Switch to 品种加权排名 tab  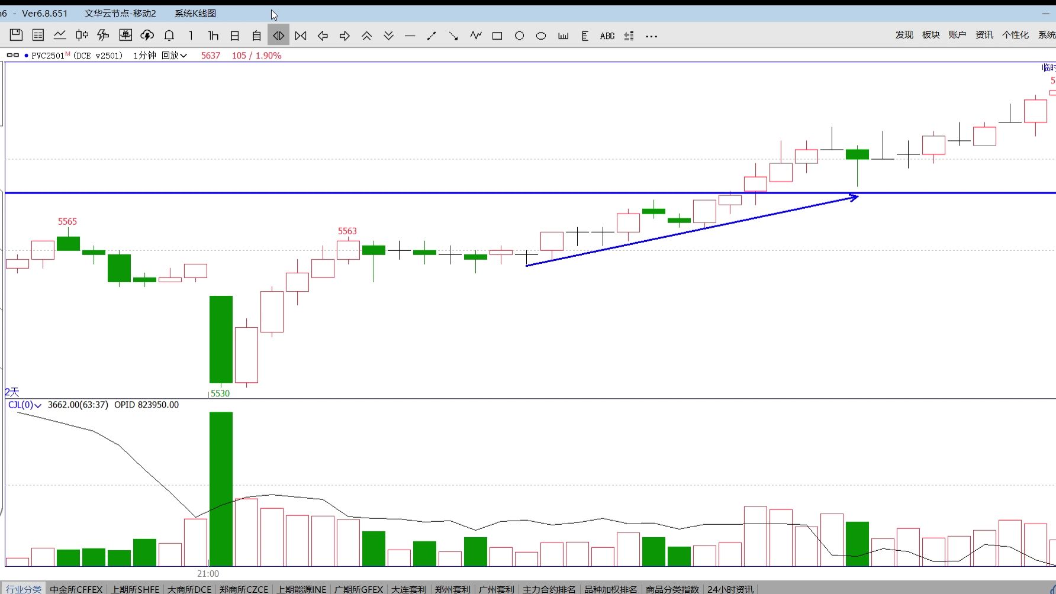pos(611,589)
